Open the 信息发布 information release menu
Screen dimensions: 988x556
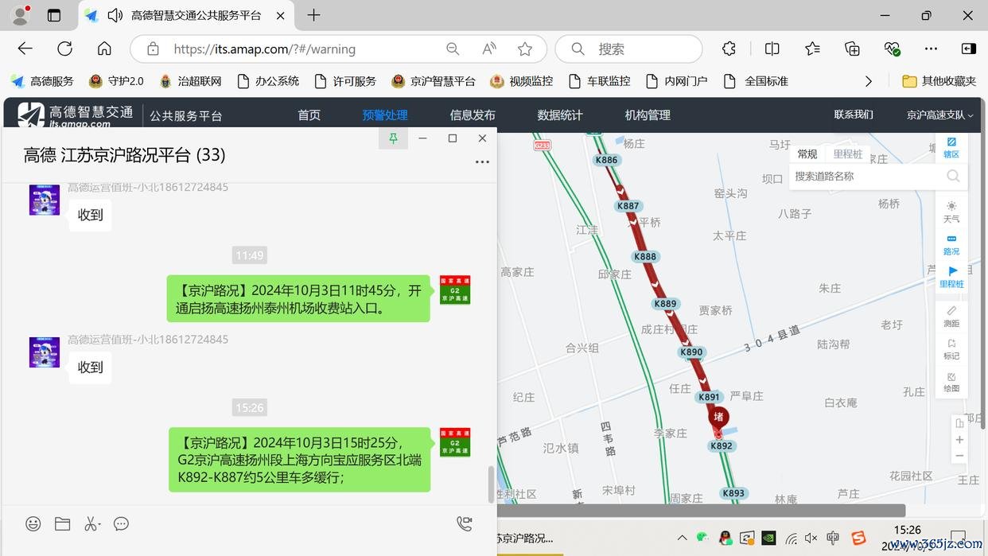(x=473, y=115)
